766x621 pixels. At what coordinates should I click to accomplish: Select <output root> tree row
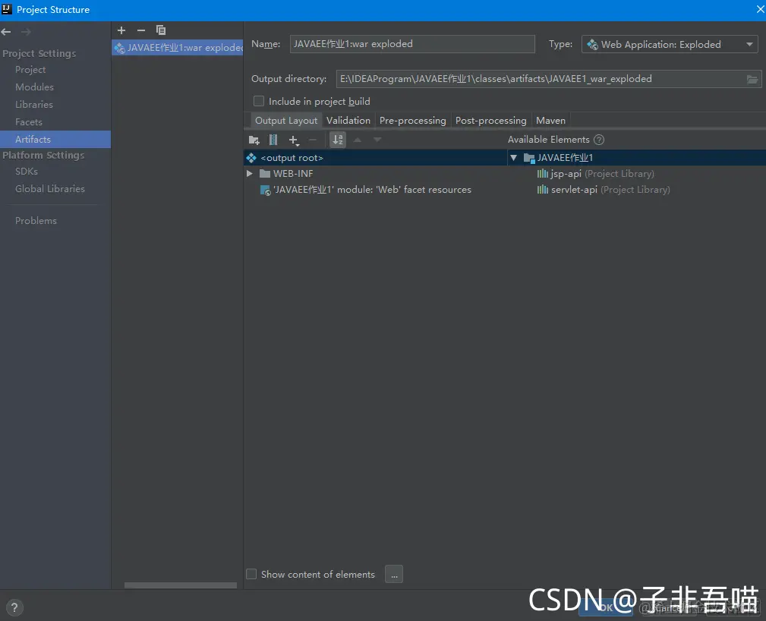coord(375,158)
